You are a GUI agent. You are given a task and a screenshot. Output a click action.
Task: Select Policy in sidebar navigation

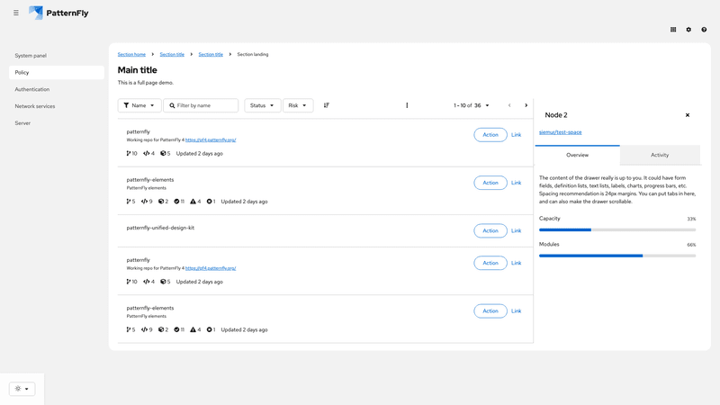point(57,73)
